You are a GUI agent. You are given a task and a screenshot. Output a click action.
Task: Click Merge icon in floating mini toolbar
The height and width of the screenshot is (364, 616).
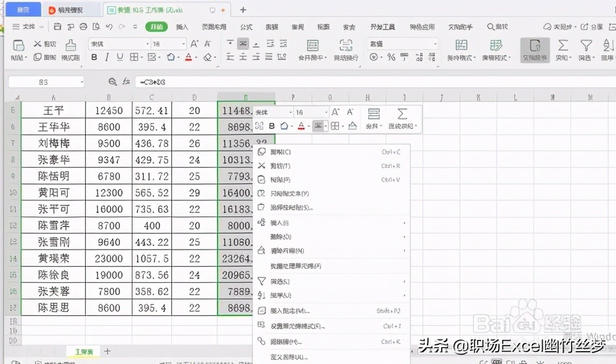pyautogui.click(x=374, y=114)
